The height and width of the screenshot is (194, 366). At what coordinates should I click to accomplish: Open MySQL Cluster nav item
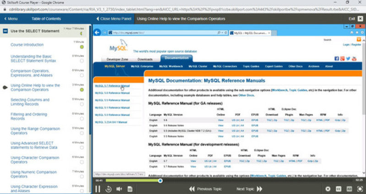point(198,66)
